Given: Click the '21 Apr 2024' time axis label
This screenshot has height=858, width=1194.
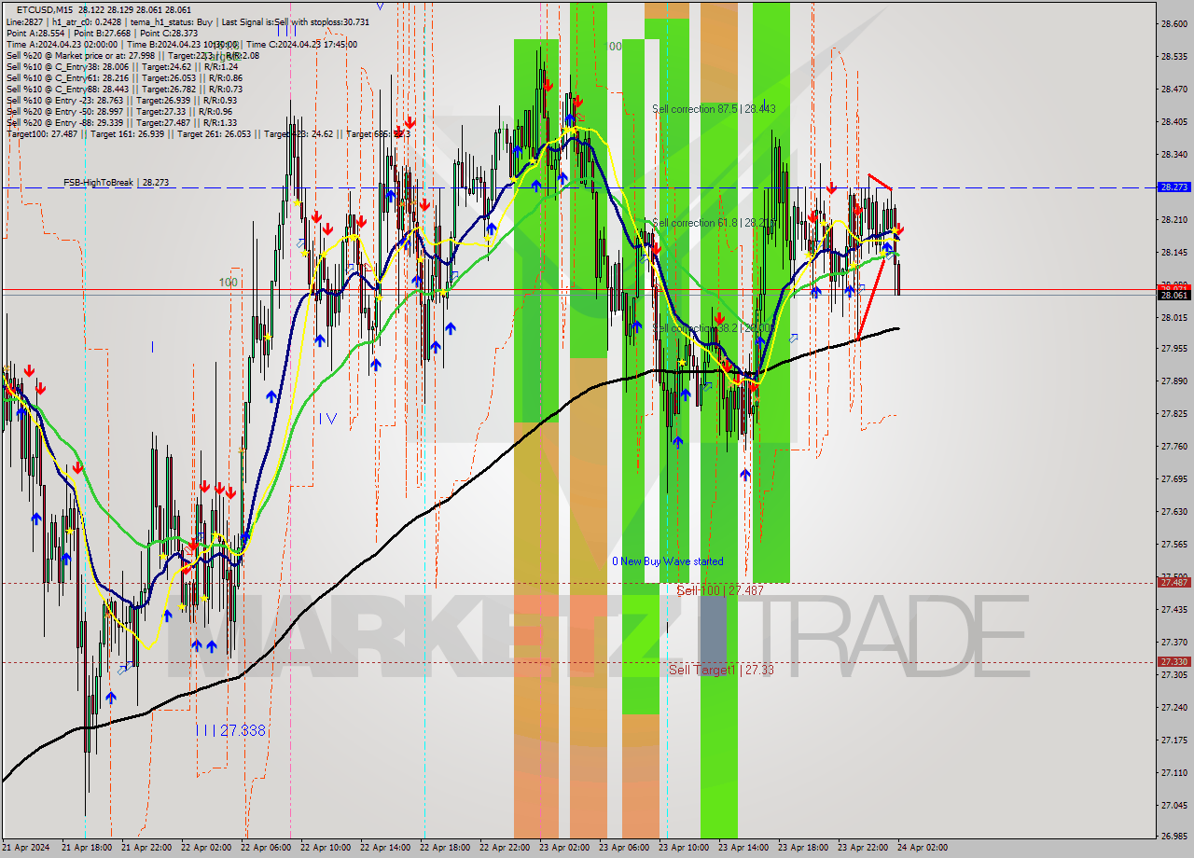Looking at the screenshot, I should 26,848.
